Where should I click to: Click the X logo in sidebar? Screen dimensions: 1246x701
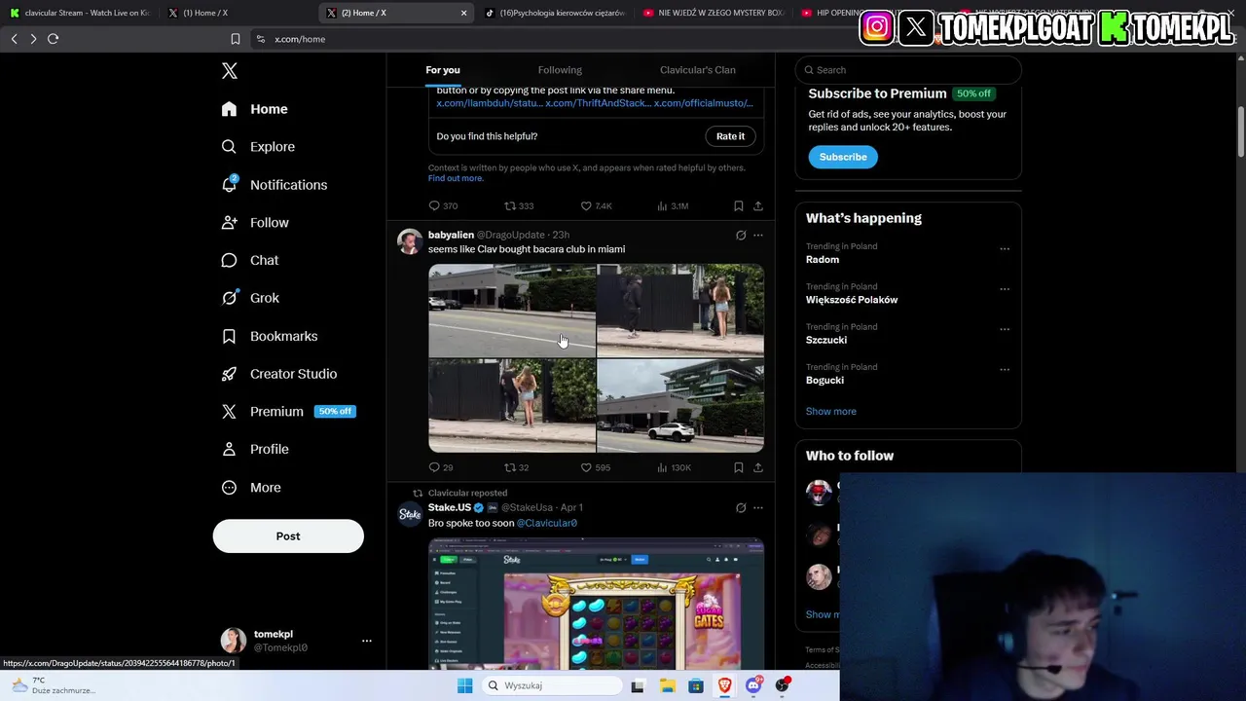(x=229, y=71)
